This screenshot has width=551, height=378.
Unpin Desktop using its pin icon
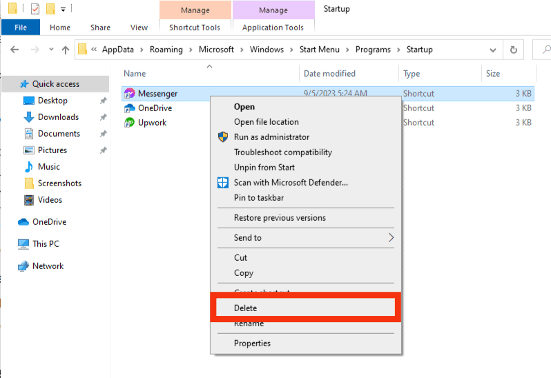tap(103, 101)
